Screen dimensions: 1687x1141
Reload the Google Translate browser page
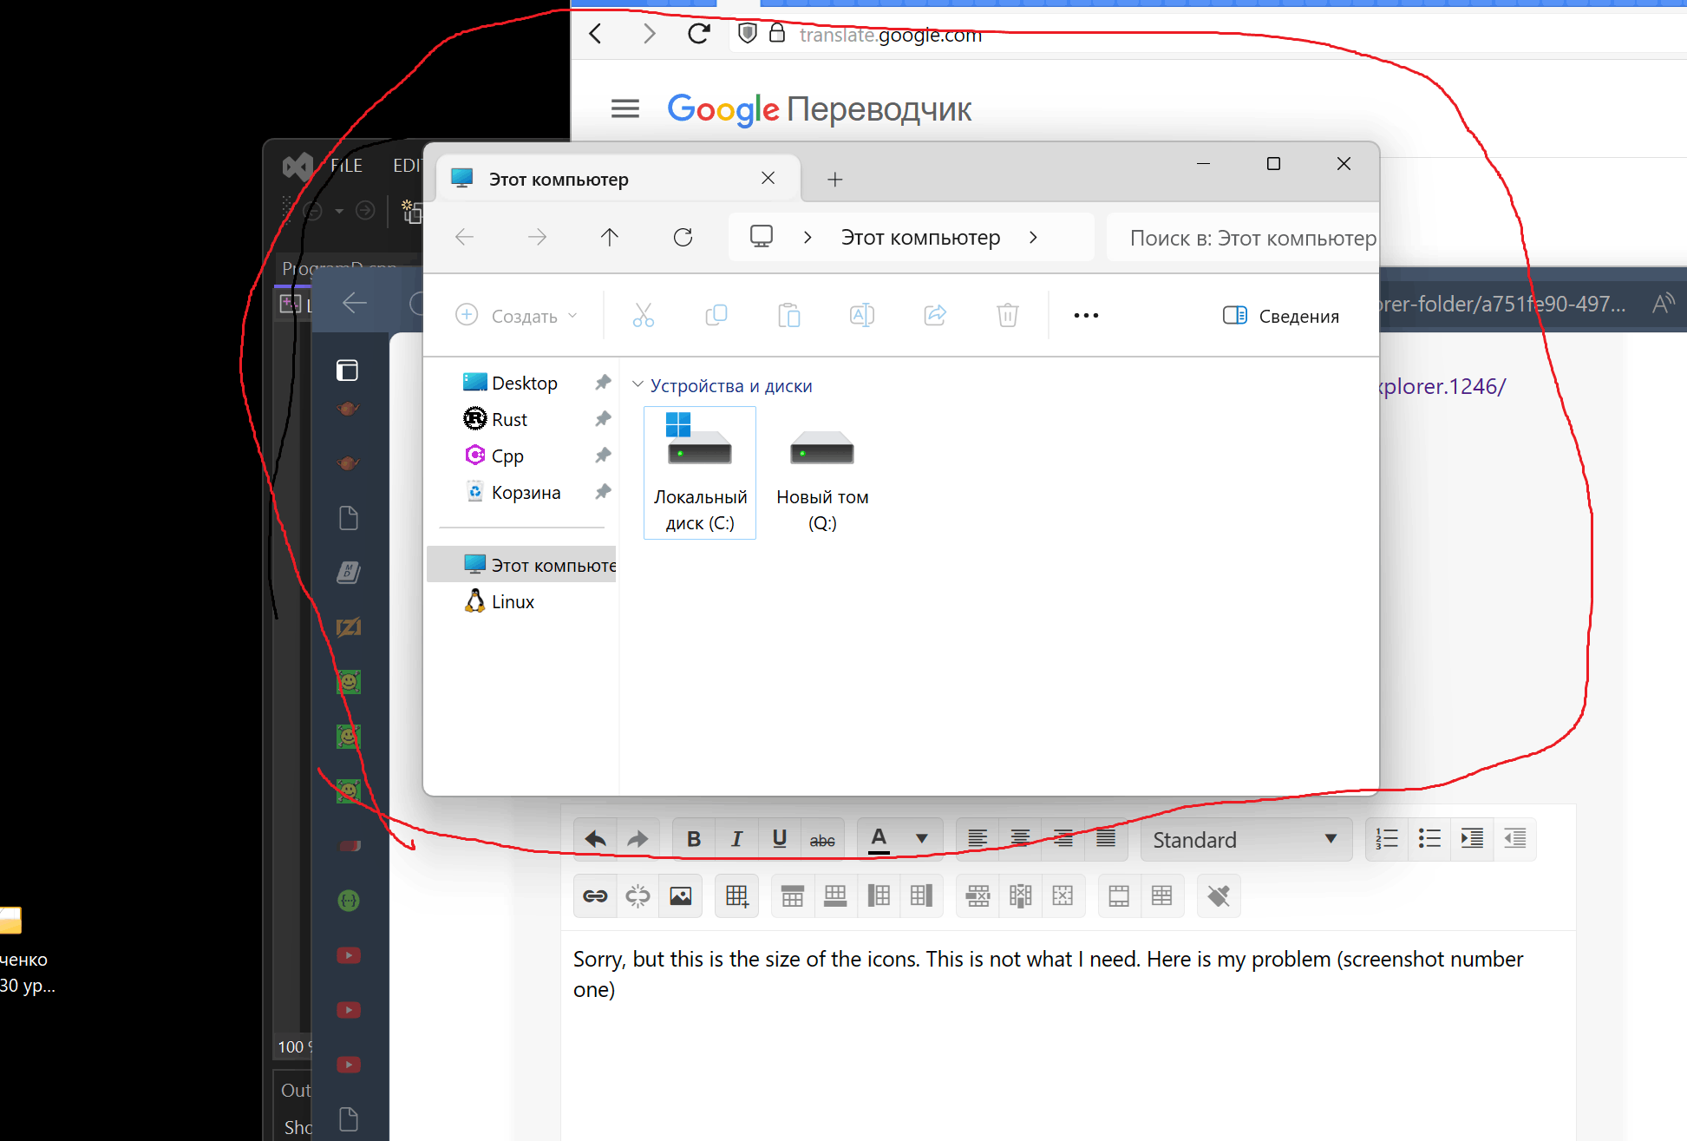pos(699,34)
